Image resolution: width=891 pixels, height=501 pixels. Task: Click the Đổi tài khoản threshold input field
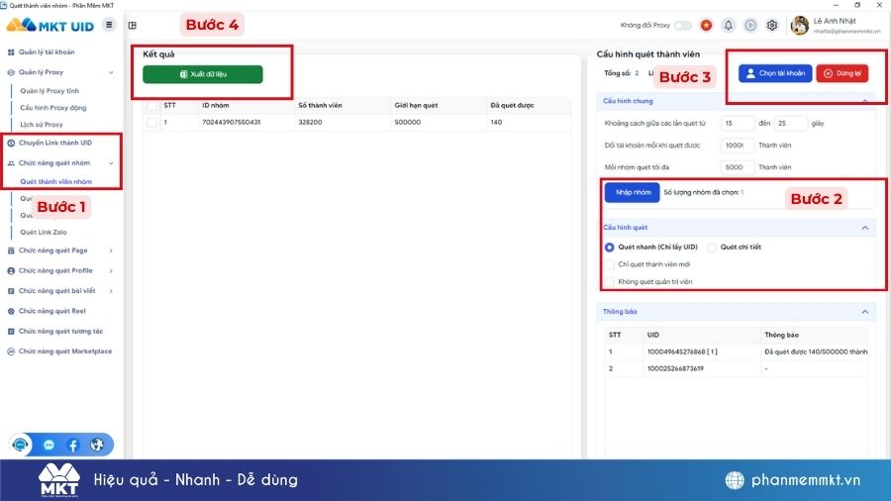(x=737, y=146)
